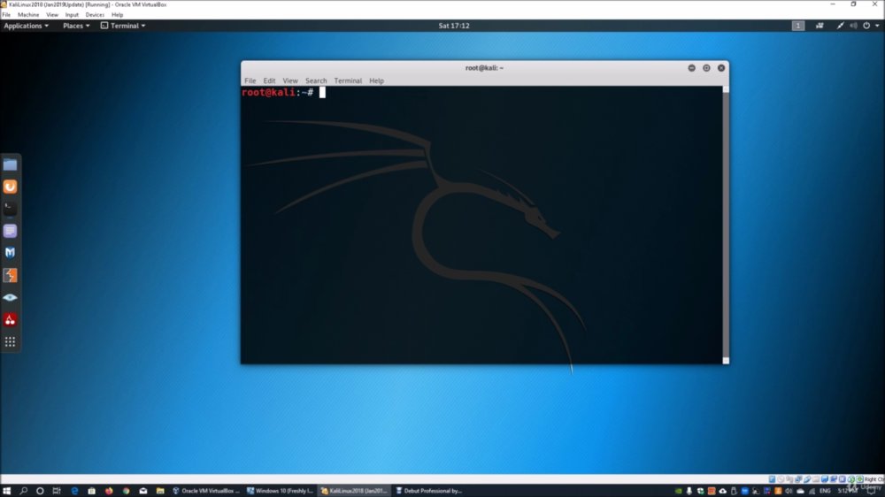Click terminal scrollbar track
This screenshot has height=497, width=885.
(726, 226)
